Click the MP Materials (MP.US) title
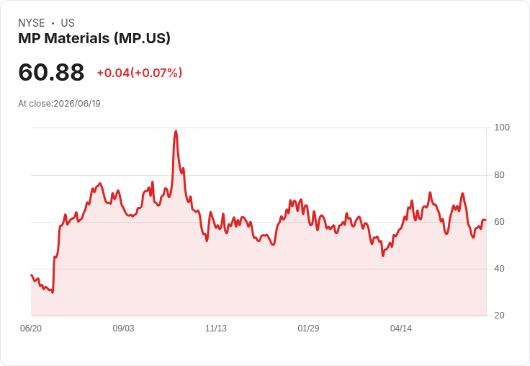 click(x=94, y=38)
